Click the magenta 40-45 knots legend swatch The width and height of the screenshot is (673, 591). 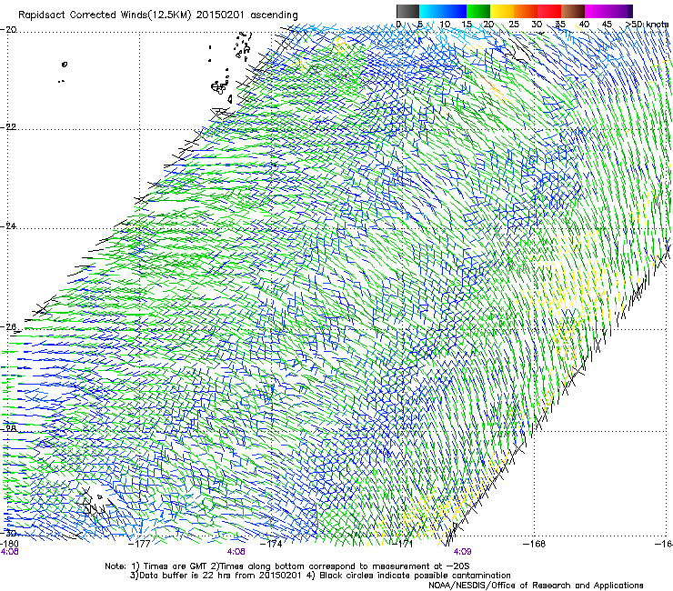(597, 11)
